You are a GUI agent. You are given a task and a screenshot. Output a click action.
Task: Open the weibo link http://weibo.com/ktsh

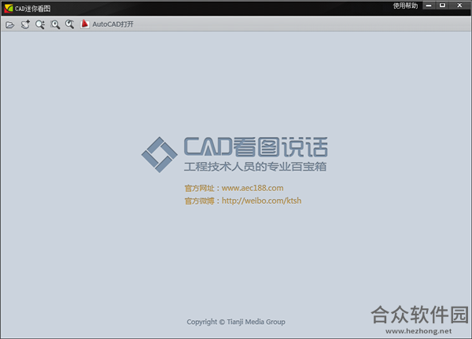[x=261, y=201]
